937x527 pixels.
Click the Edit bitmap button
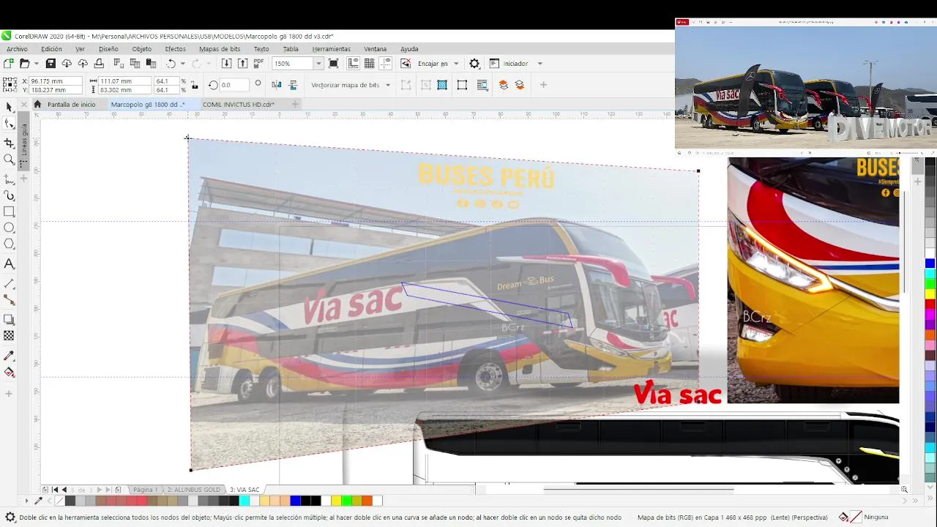point(406,85)
